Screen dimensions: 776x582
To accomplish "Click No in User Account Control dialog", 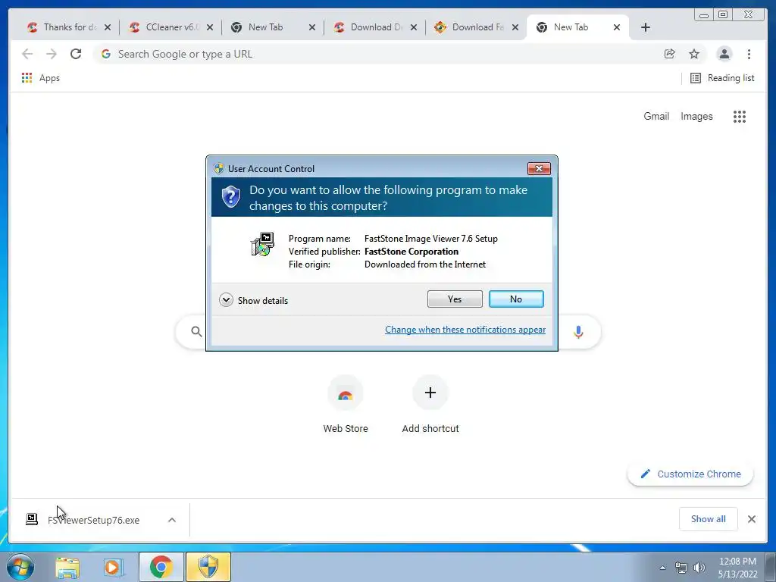I will point(515,299).
